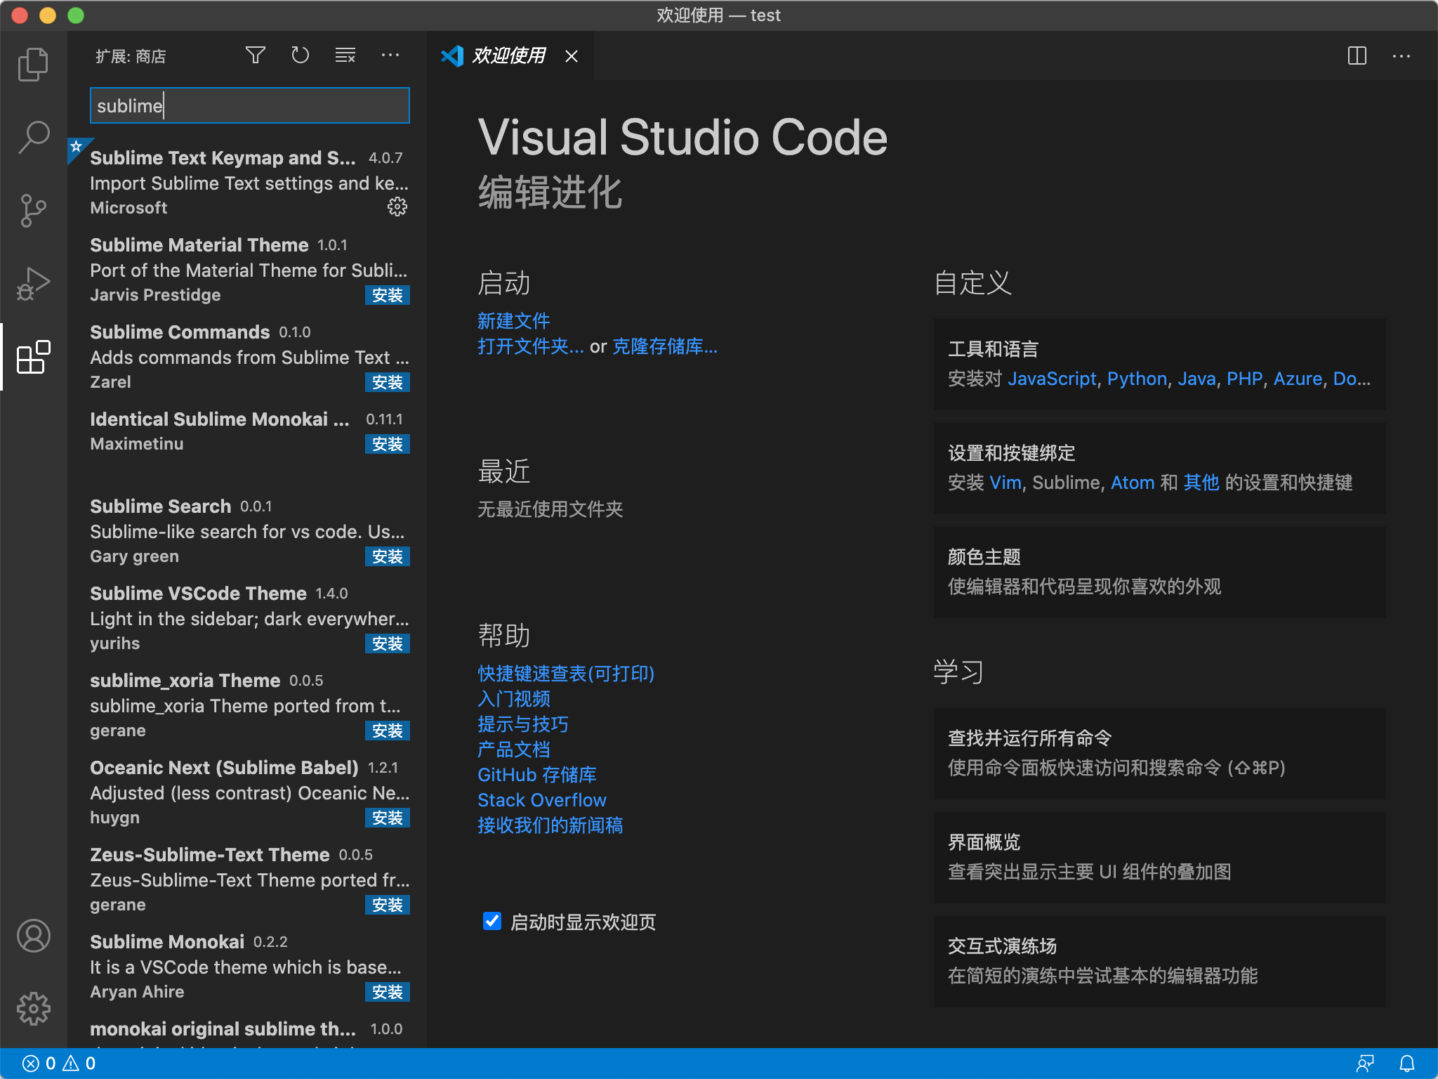
Task: Open the 交互式演练场 card
Action: point(1159,961)
